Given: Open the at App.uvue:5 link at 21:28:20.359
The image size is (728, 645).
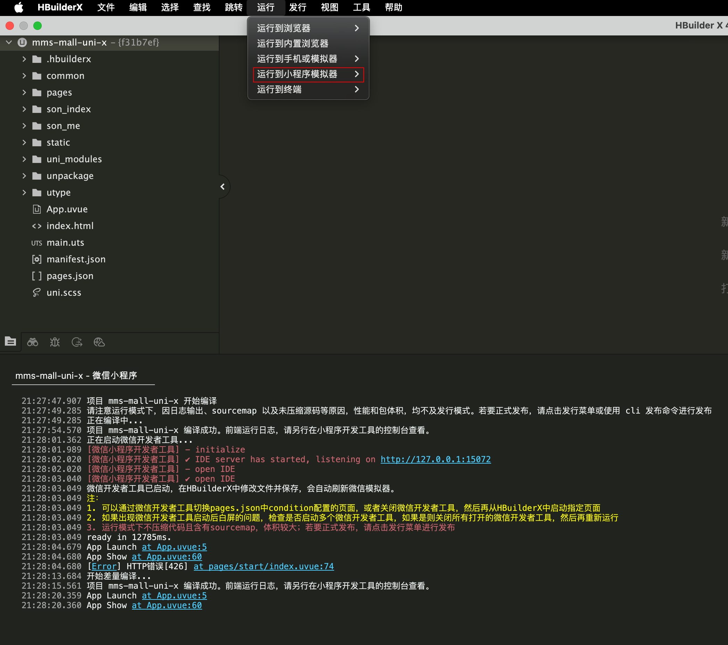Looking at the screenshot, I should pos(174,596).
